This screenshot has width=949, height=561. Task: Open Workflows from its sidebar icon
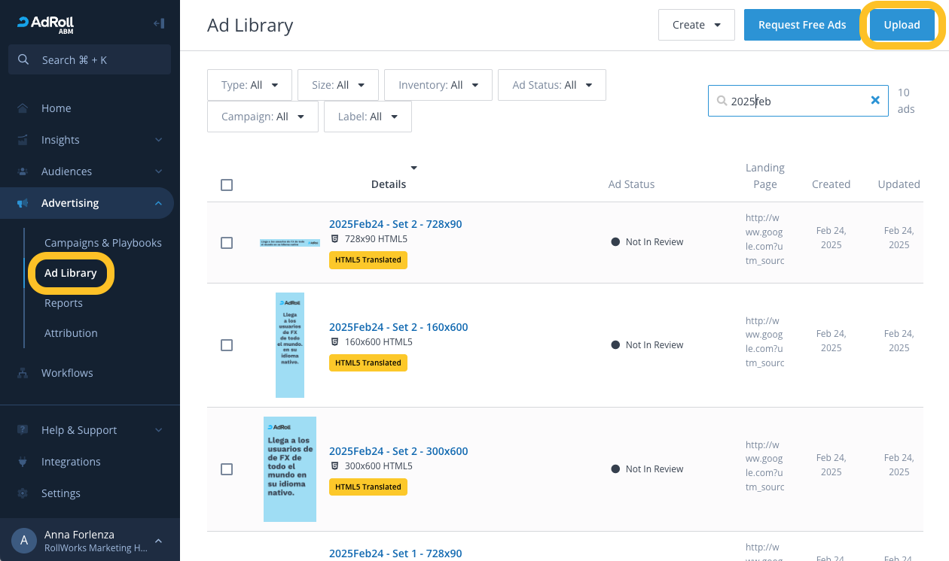click(x=23, y=372)
